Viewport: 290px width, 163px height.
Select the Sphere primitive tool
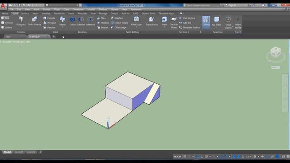tap(7, 27)
